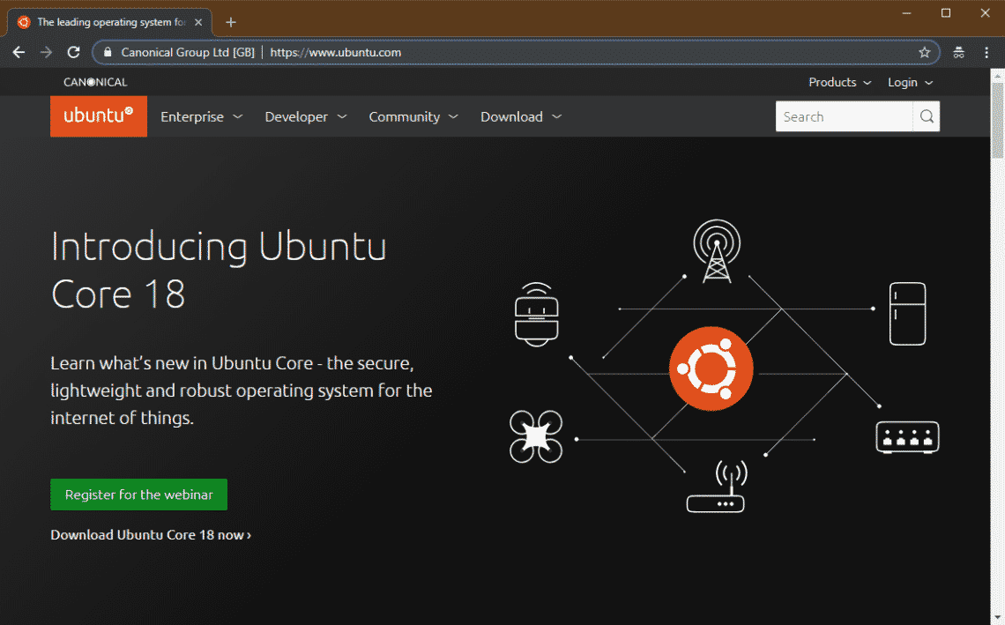Follow Download Ubuntu Core 18 now link
This screenshot has height=625, width=1005.
pyautogui.click(x=151, y=534)
